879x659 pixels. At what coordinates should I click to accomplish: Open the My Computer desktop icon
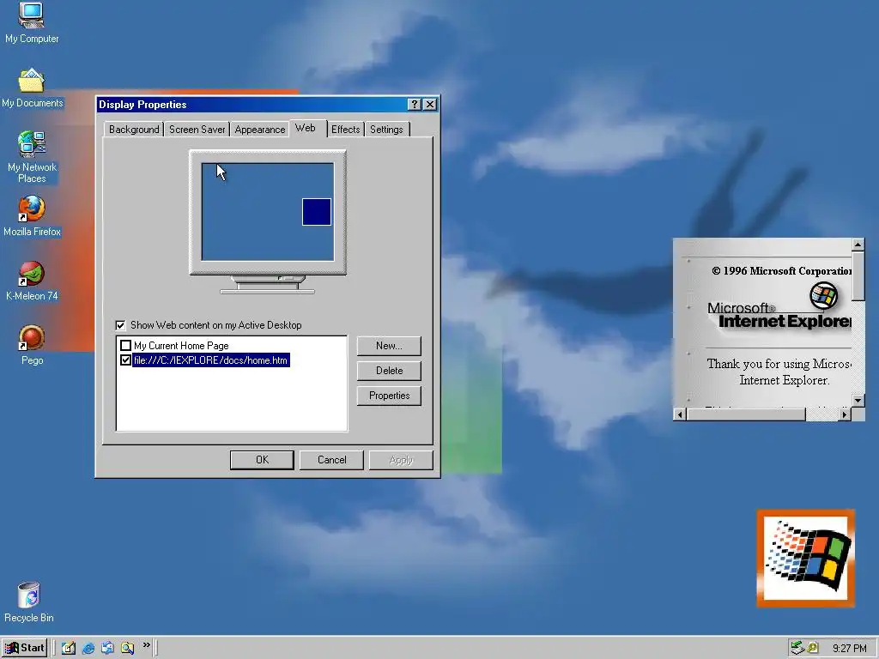tap(32, 22)
